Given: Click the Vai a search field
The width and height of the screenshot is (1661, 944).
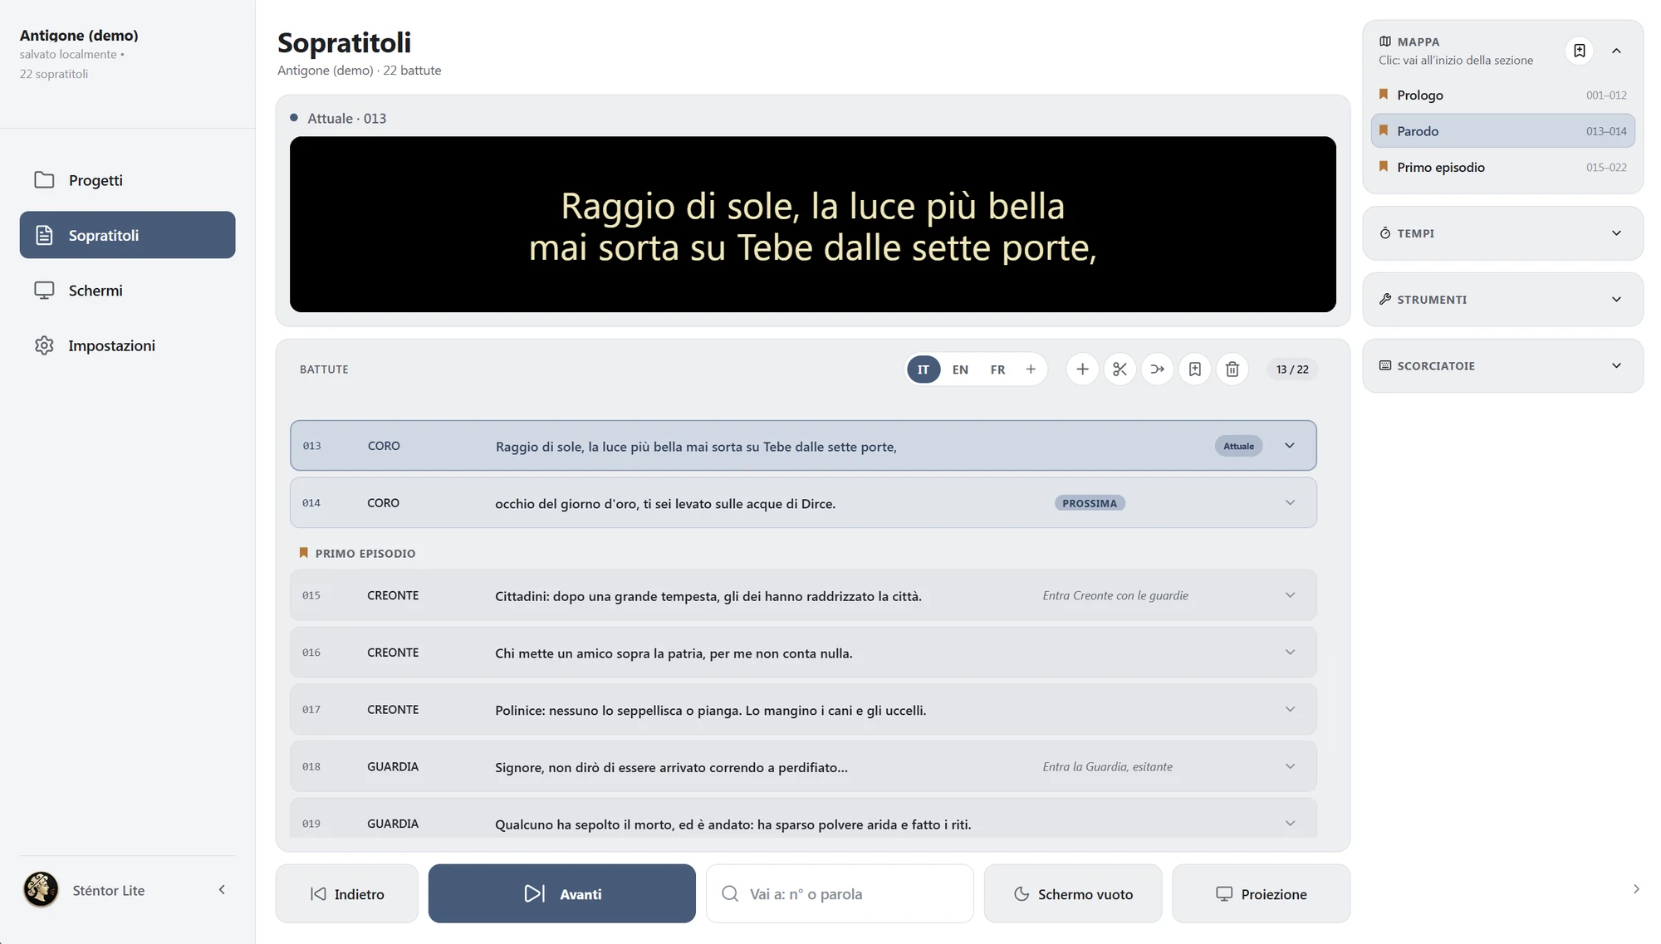Looking at the screenshot, I should pyautogui.click(x=840, y=894).
